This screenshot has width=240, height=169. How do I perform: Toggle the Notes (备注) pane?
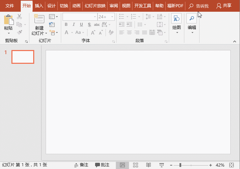81,165
